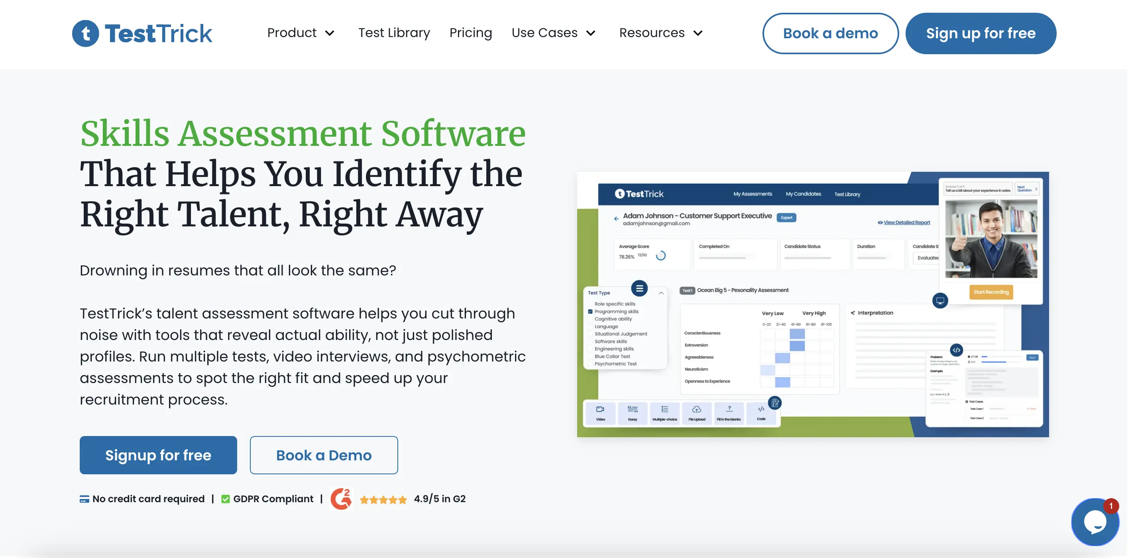The width and height of the screenshot is (1128, 558).
Task: Toggle the Programming skills checkbox
Action: (x=590, y=311)
